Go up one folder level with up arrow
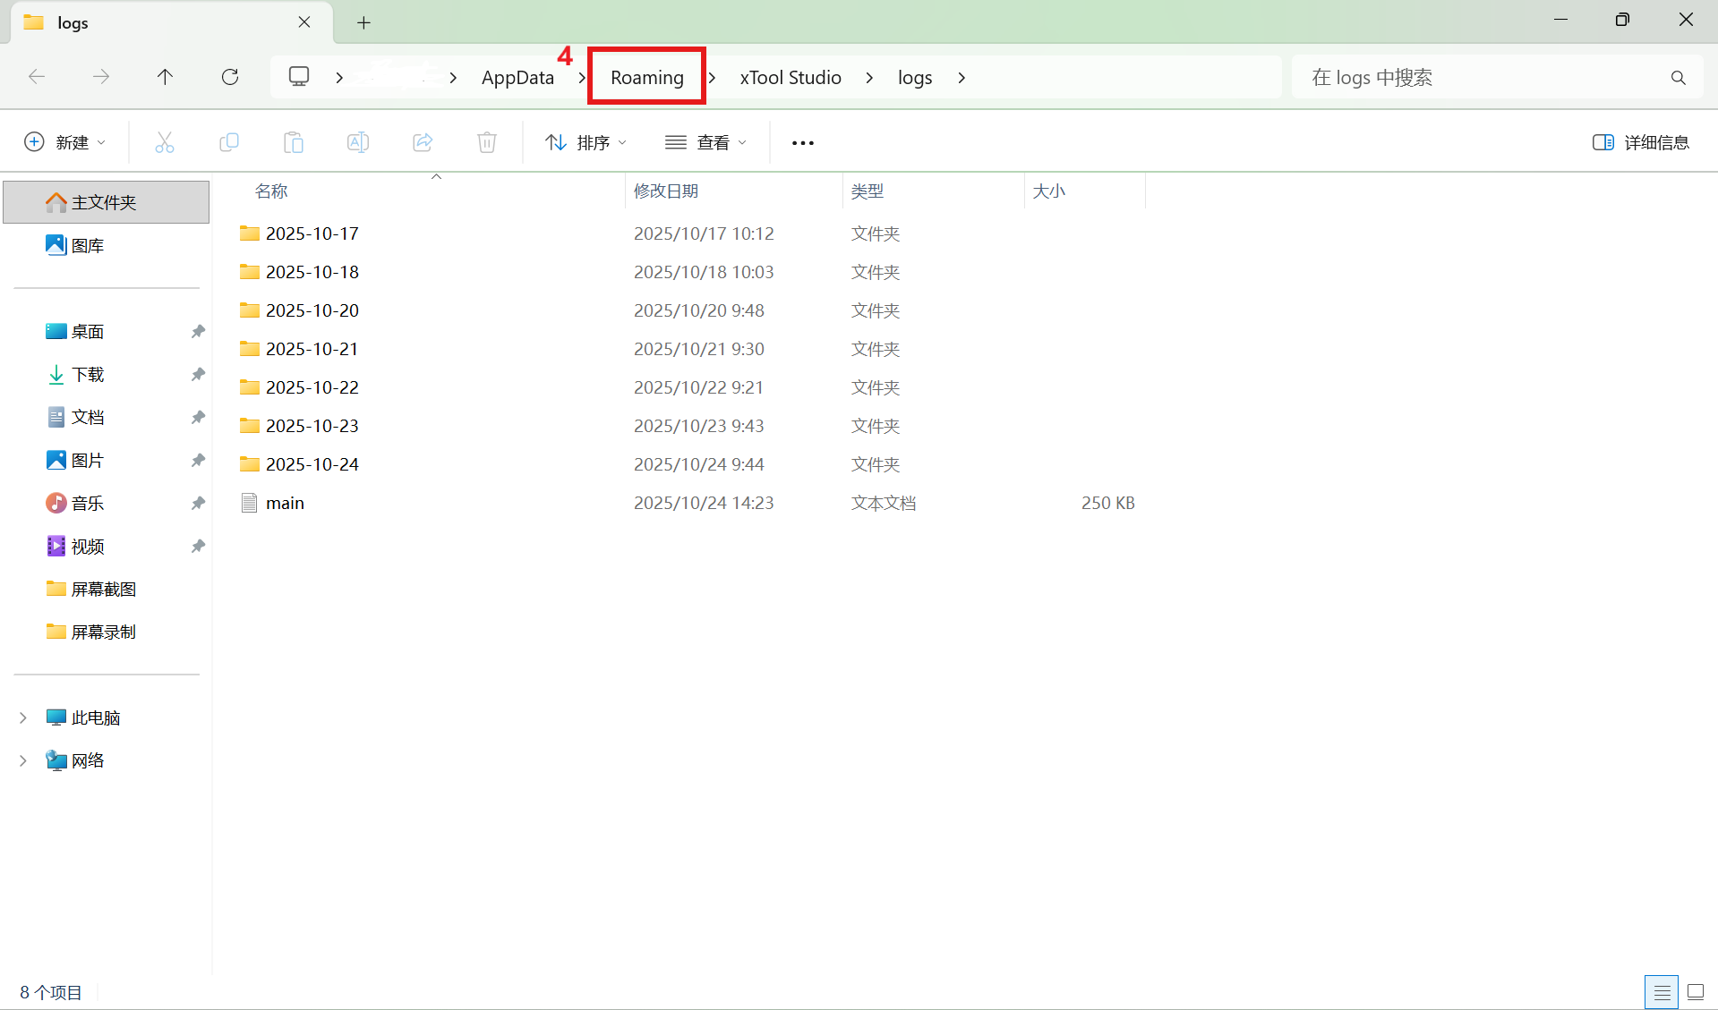1718x1010 pixels. click(x=165, y=77)
